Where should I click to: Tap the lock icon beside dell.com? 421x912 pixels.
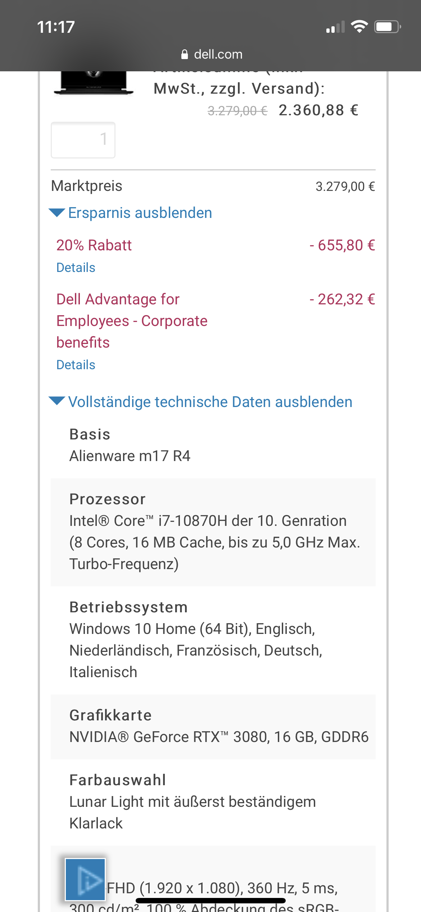tap(185, 54)
